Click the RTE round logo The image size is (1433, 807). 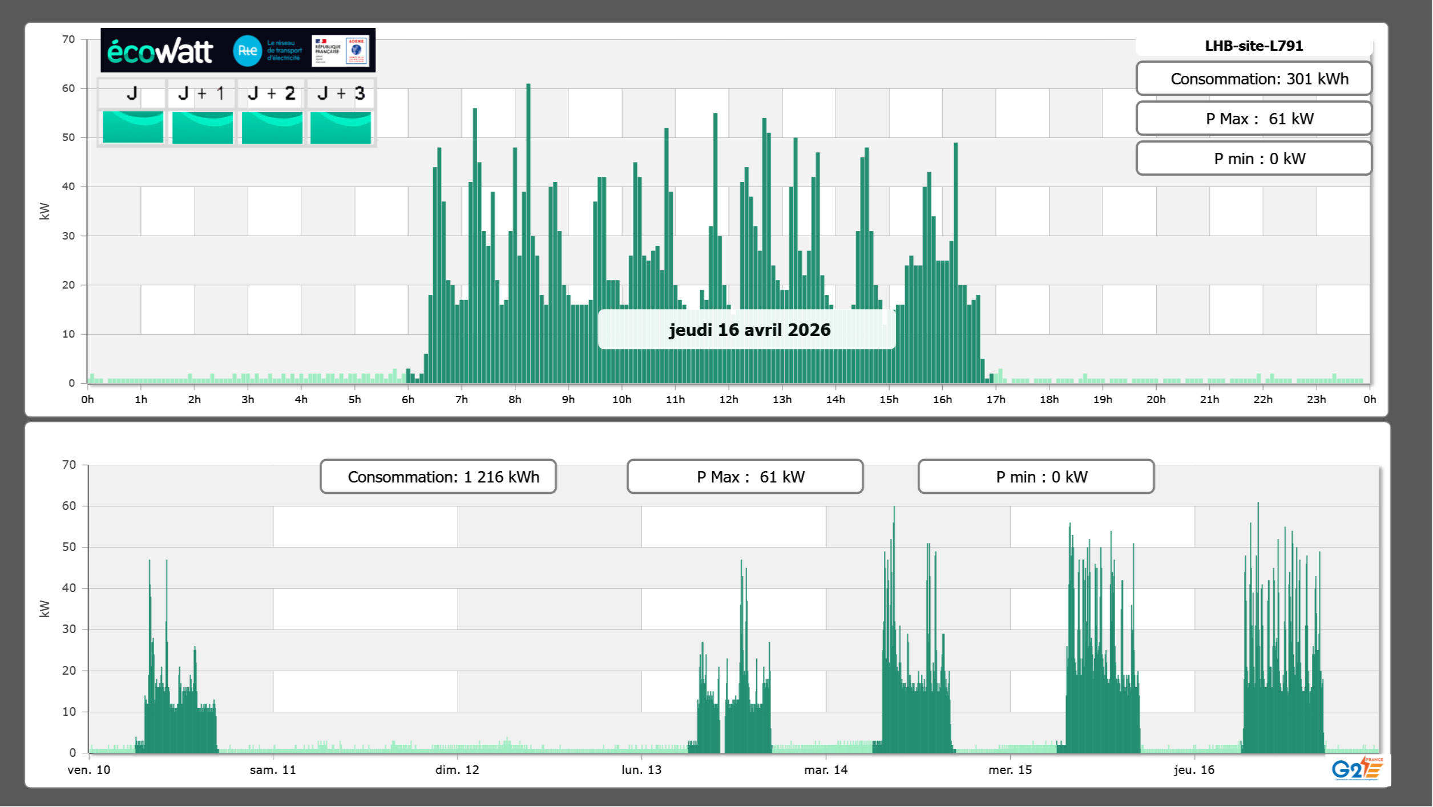click(x=247, y=51)
